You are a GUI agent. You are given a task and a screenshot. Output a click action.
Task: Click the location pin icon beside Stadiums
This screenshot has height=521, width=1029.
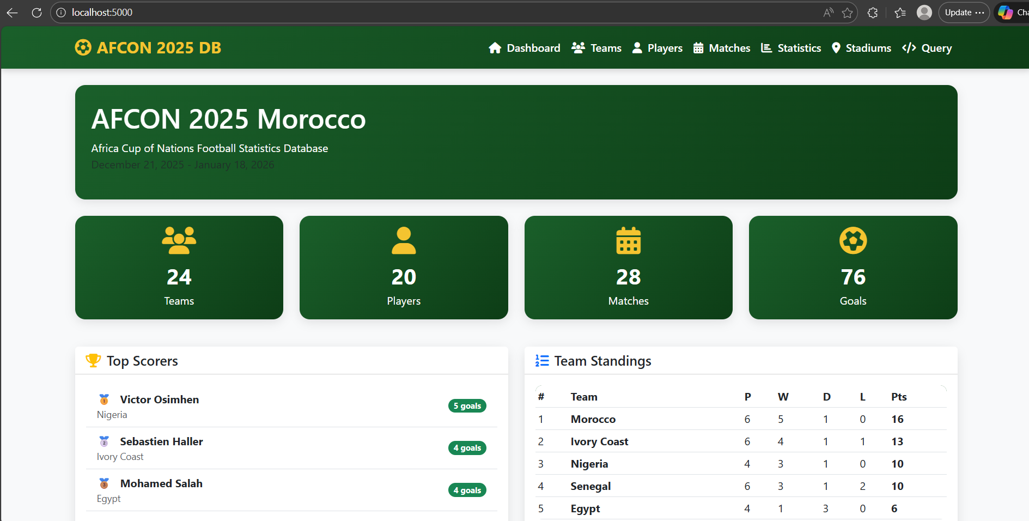coord(837,48)
